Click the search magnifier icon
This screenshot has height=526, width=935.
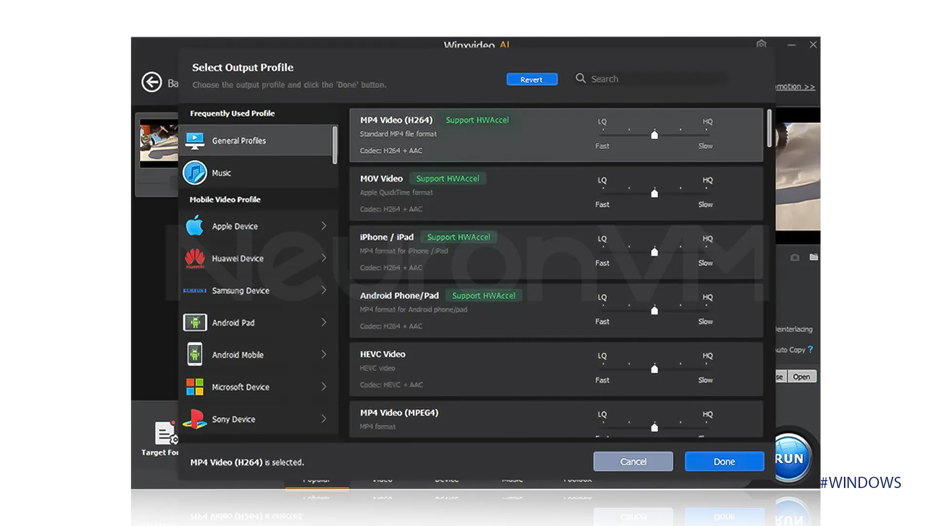coord(580,78)
